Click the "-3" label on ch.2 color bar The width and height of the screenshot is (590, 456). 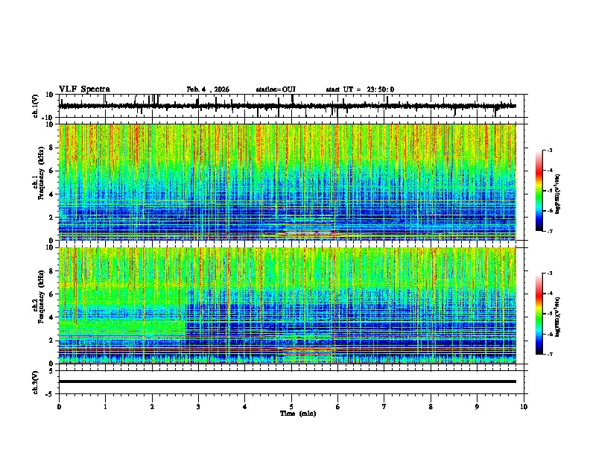549,273
